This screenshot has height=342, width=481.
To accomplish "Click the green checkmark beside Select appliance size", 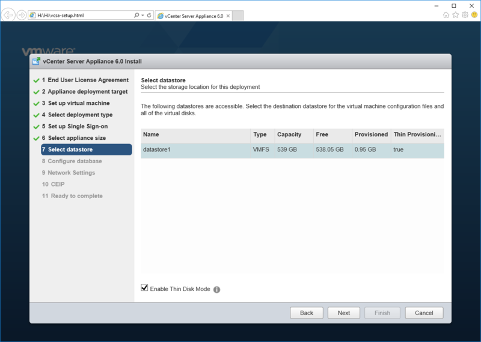I will pos(36,139).
